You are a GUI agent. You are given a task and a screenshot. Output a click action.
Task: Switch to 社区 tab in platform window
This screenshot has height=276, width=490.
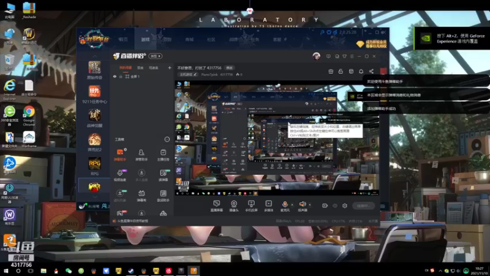(211, 39)
